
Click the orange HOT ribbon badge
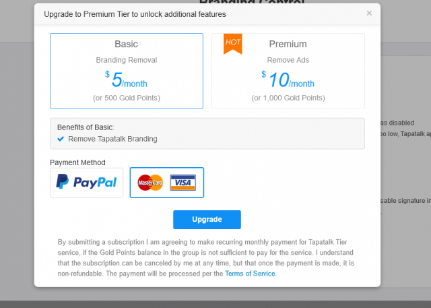coord(233,42)
